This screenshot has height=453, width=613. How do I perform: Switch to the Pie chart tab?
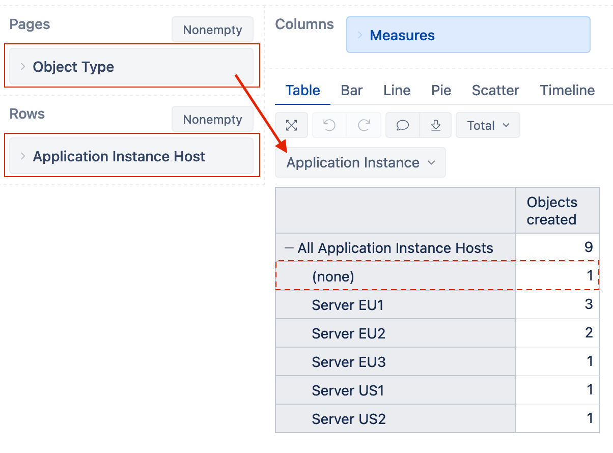pos(441,91)
